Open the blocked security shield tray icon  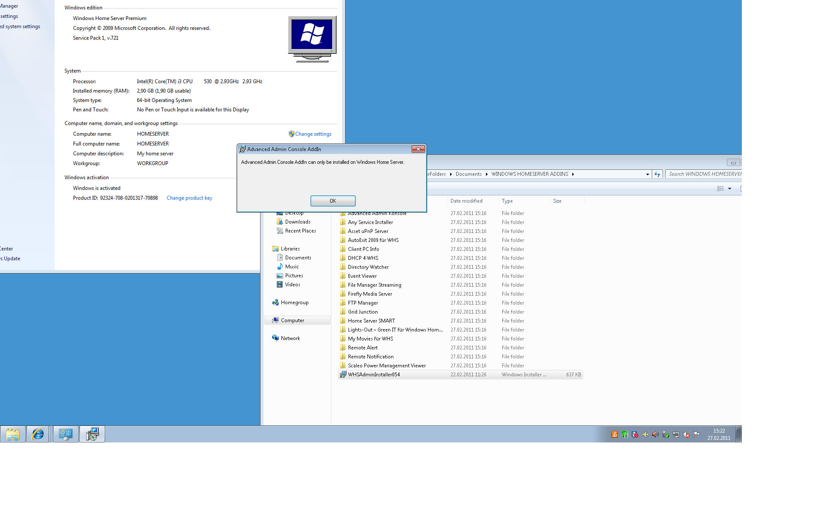point(635,434)
